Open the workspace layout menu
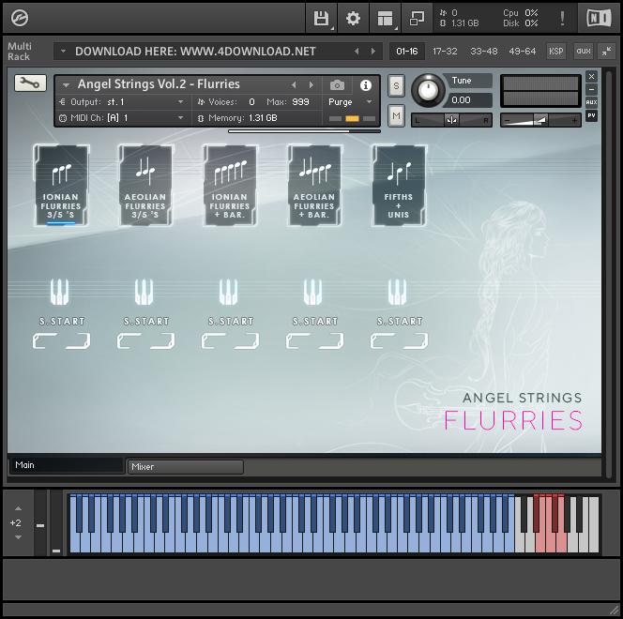 [385, 18]
